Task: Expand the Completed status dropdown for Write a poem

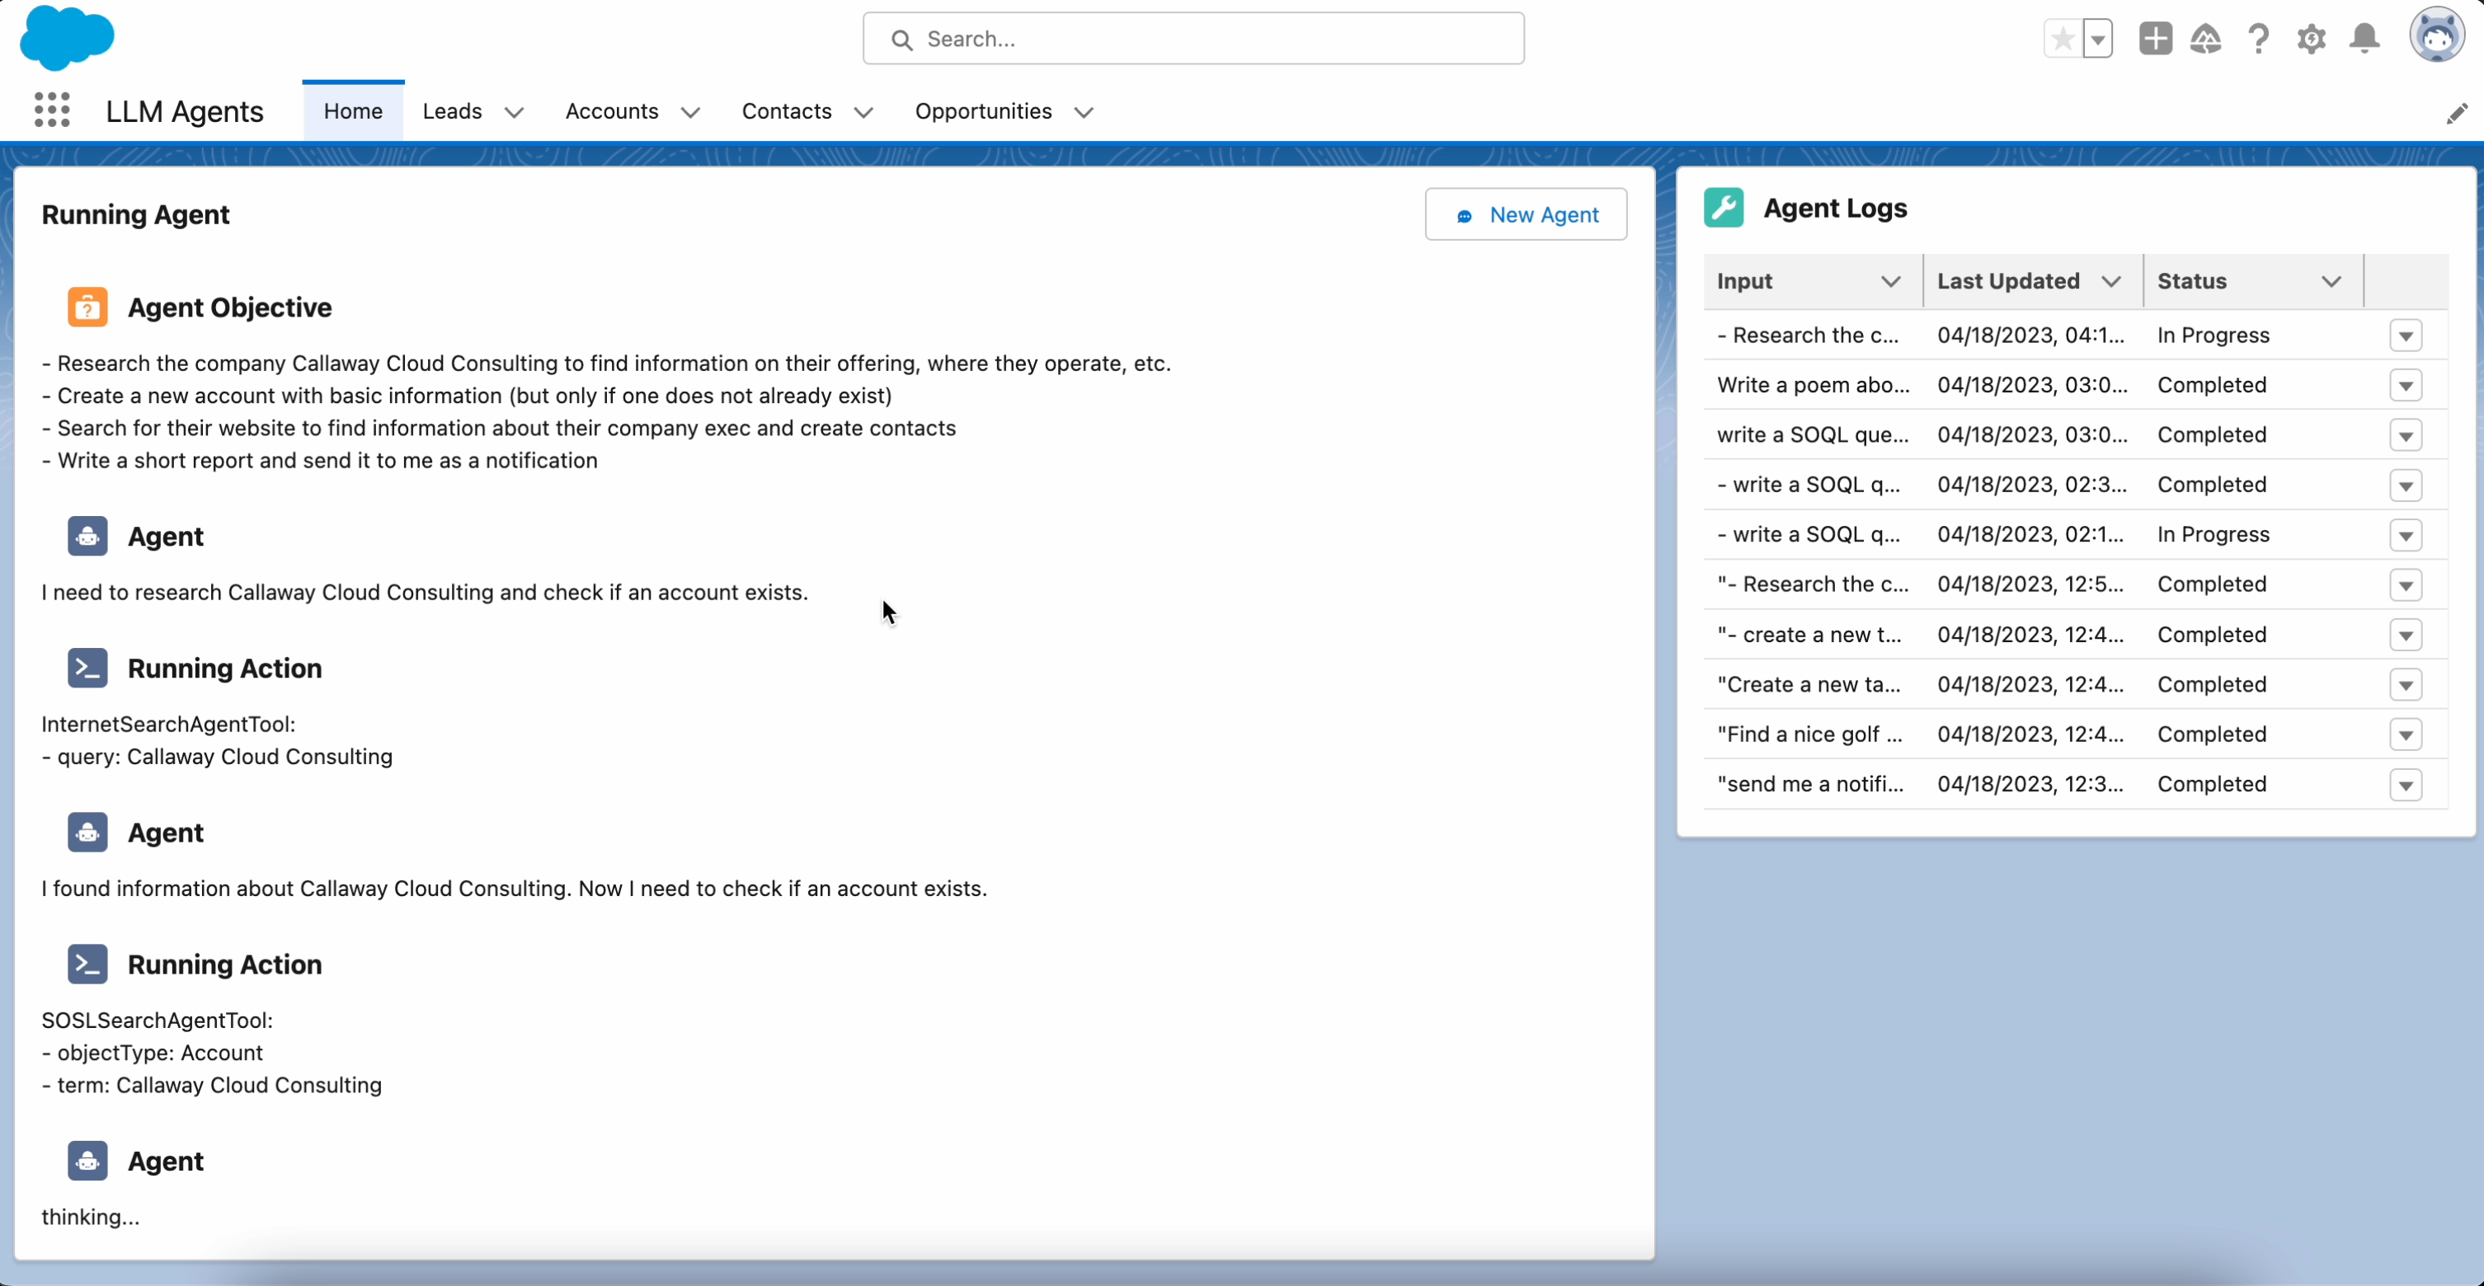Action: click(x=2406, y=384)
